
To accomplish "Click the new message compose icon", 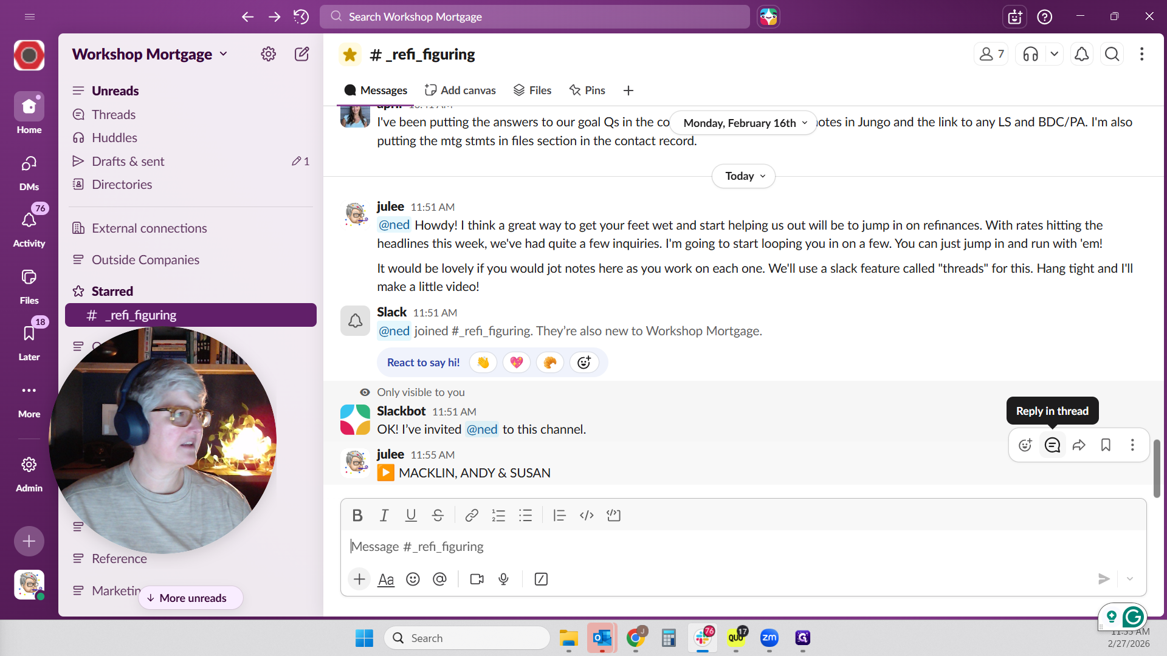I will coord(301,54).
